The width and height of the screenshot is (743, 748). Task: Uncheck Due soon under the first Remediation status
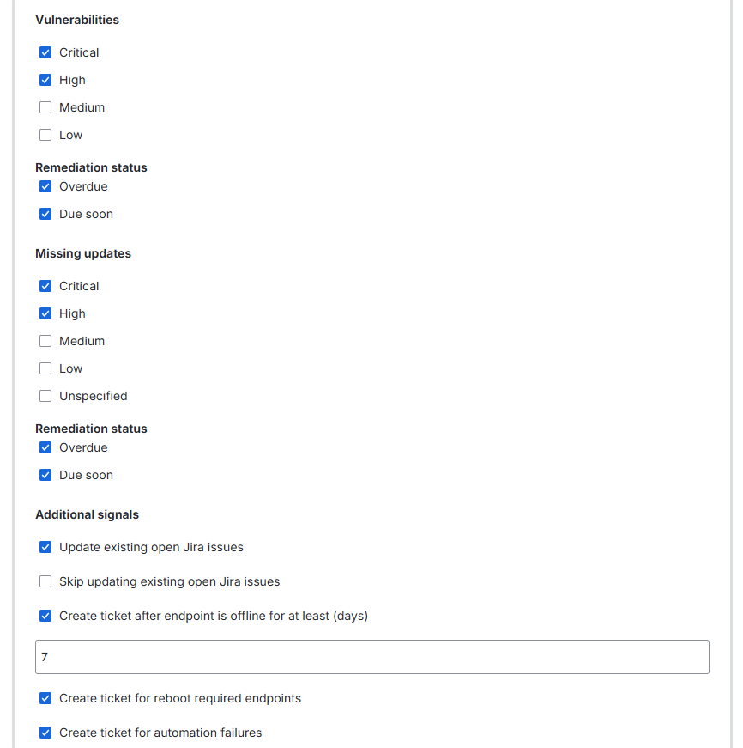(45, 214)
